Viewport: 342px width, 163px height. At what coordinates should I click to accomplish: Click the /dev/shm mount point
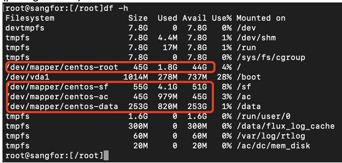256,38
